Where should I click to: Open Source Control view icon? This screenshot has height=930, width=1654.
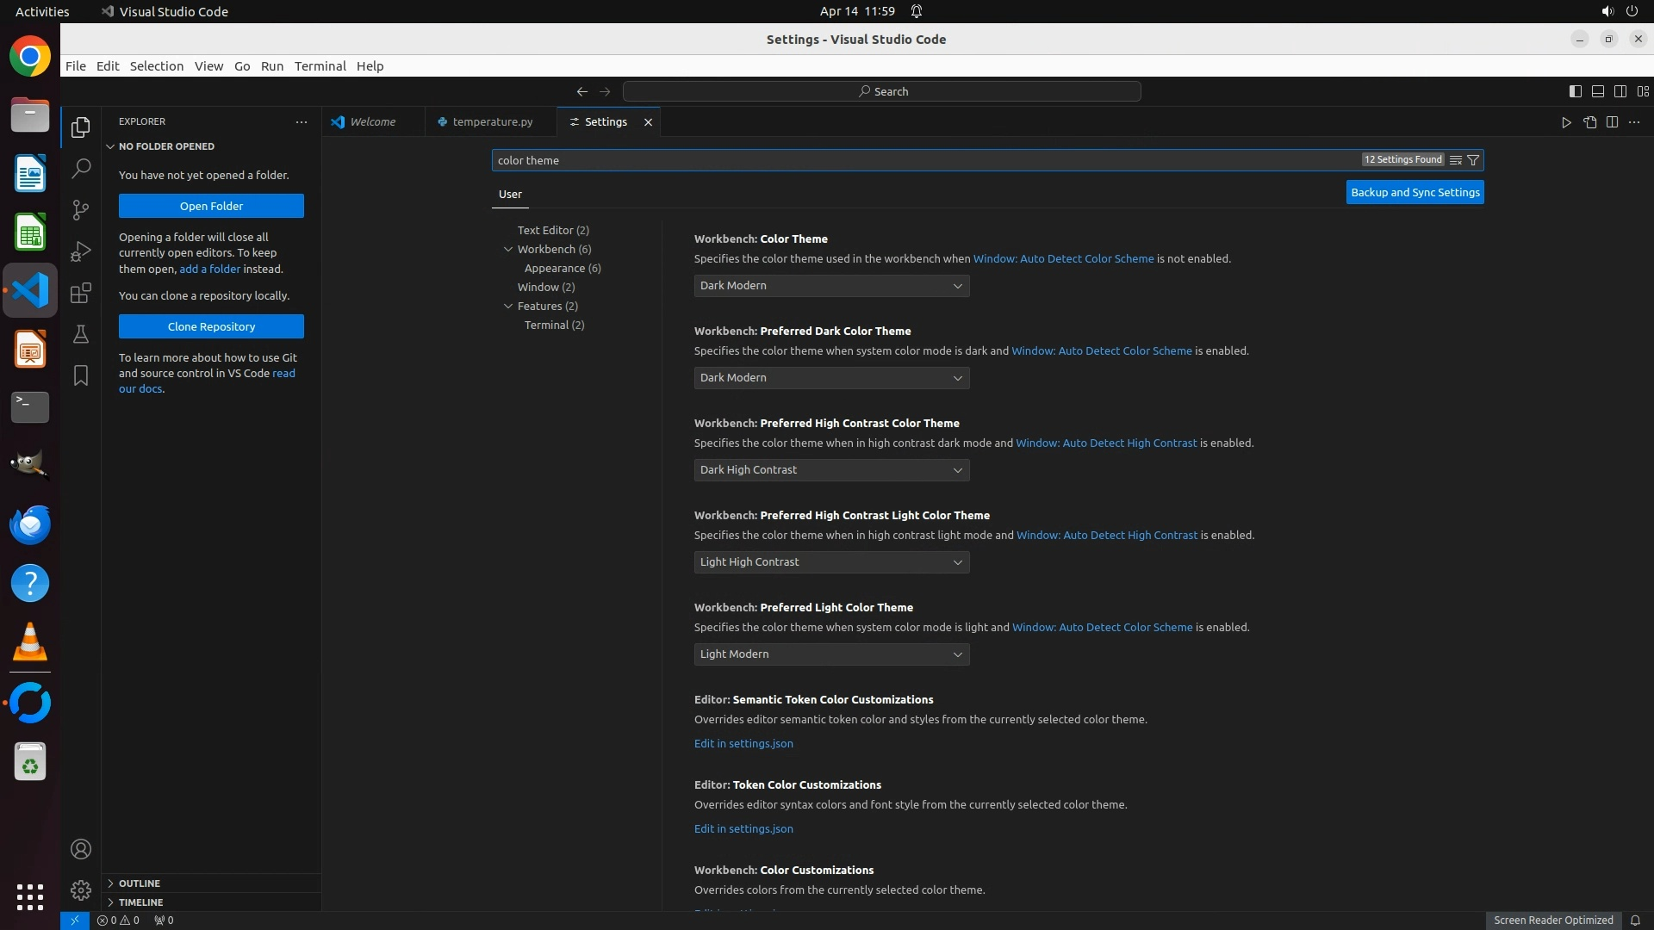81,210
